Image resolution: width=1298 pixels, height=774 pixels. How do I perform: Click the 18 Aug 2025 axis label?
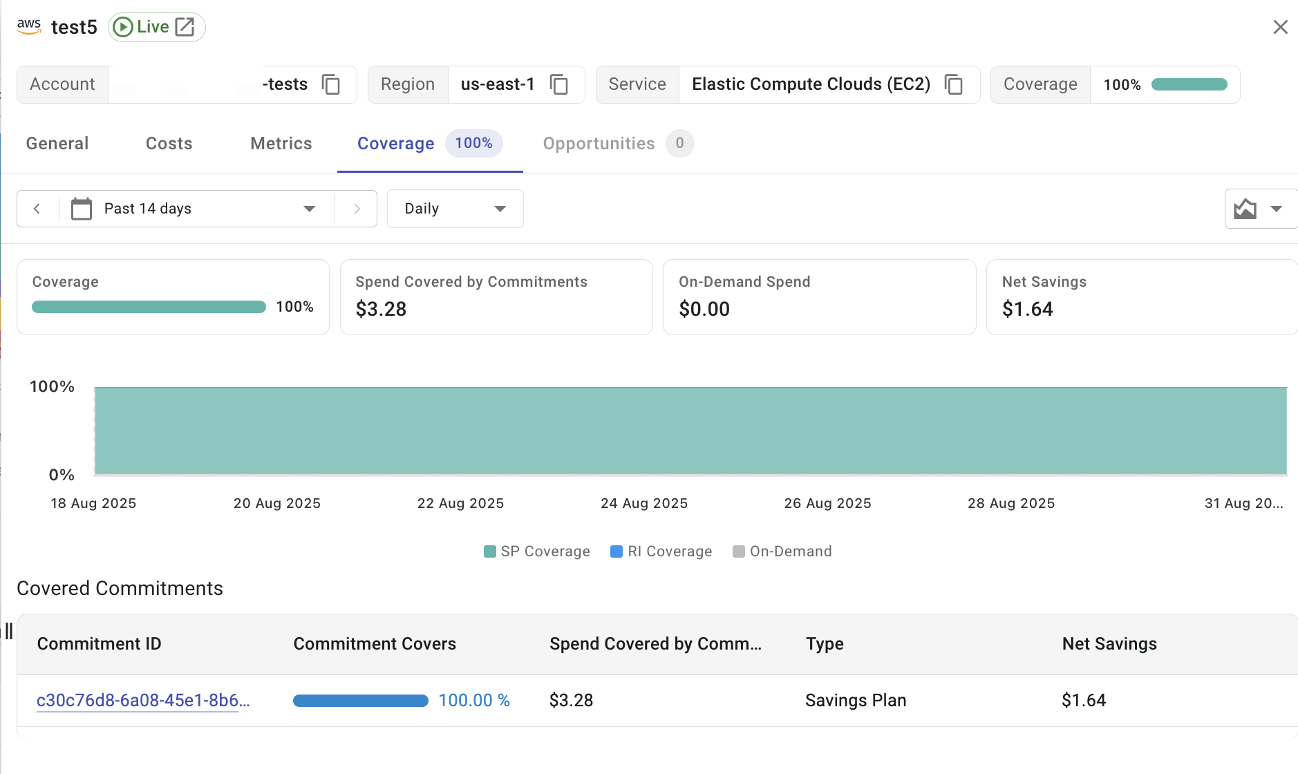[x=93, y=503]
